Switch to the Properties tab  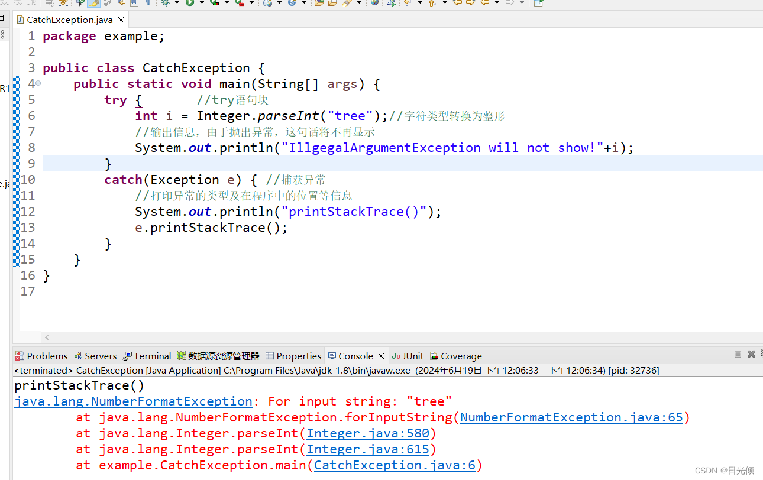coord(293,356)
